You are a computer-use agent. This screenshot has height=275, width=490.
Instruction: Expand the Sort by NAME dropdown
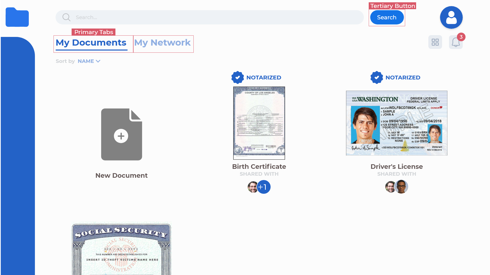click(86, 61)
